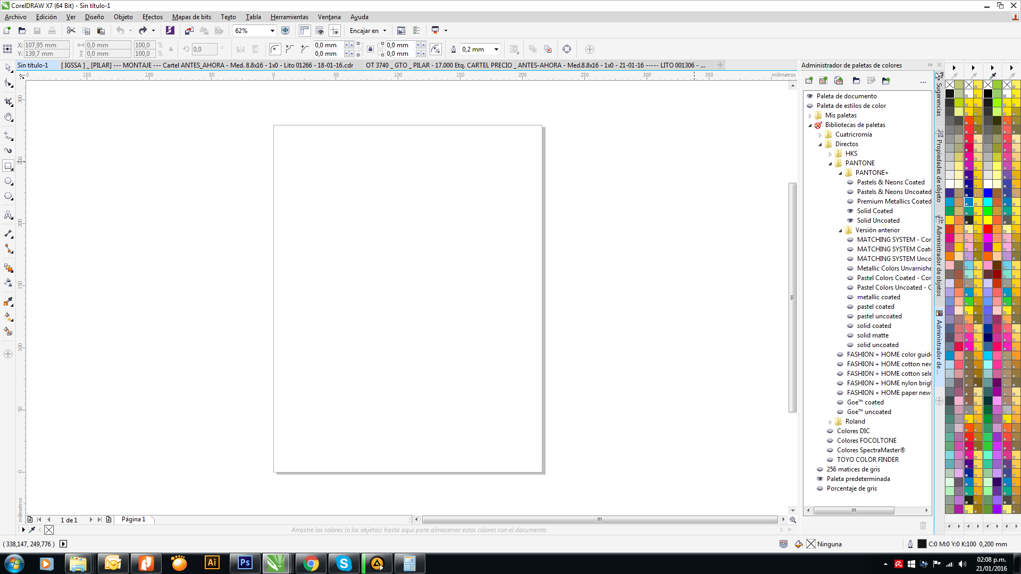Select the Pick tool in toolbox

[x=8, y=67]
